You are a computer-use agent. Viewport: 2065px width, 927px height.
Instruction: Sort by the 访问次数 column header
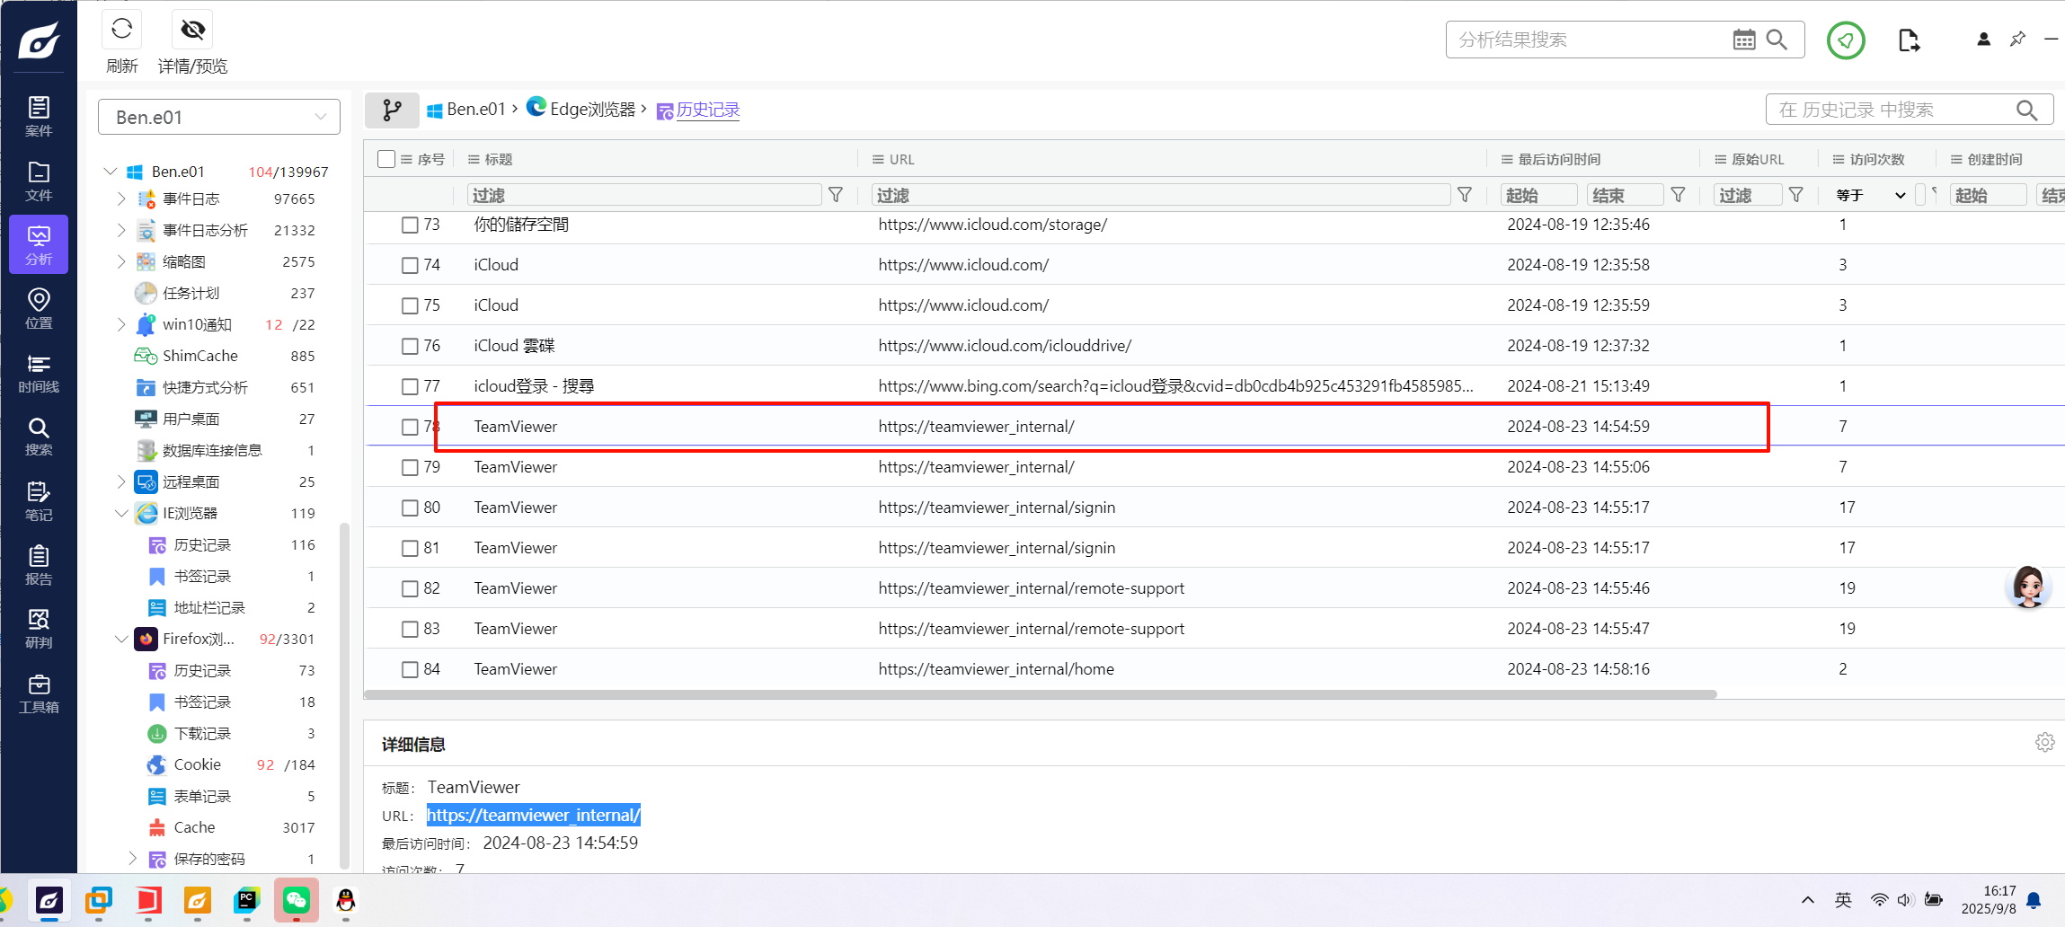1877,159
